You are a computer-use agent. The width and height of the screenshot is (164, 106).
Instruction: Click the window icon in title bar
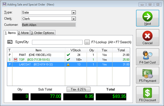coord(4,4)
